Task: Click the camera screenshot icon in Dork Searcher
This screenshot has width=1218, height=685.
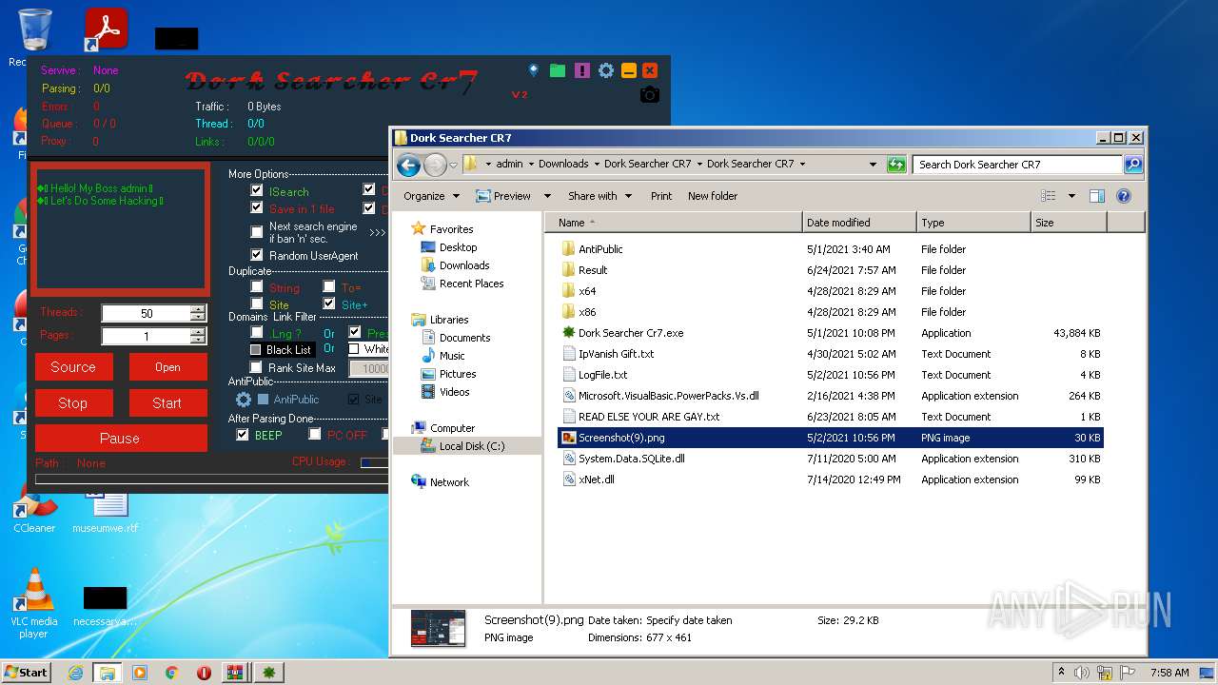Action: click(x=650, y=94)
